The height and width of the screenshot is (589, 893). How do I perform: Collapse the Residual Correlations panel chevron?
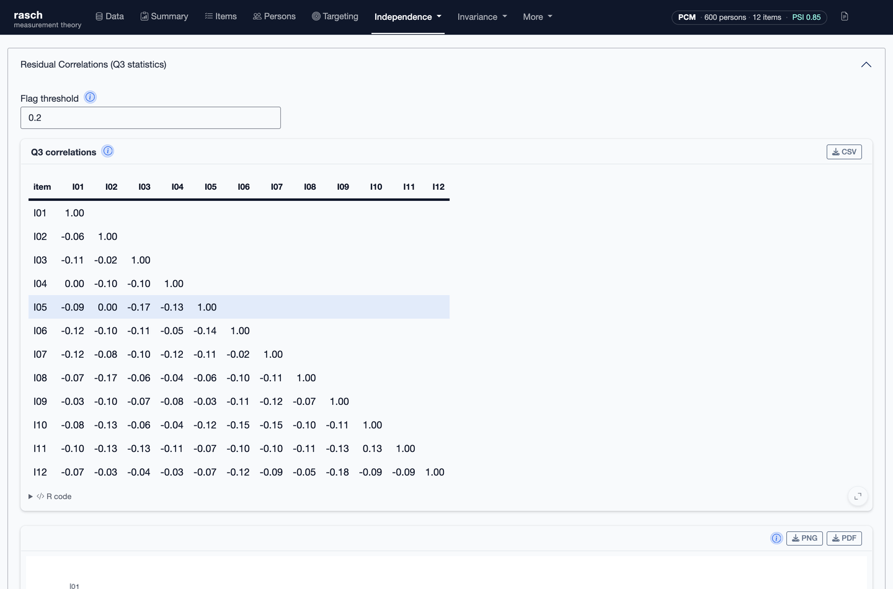(x=866, y=64)
